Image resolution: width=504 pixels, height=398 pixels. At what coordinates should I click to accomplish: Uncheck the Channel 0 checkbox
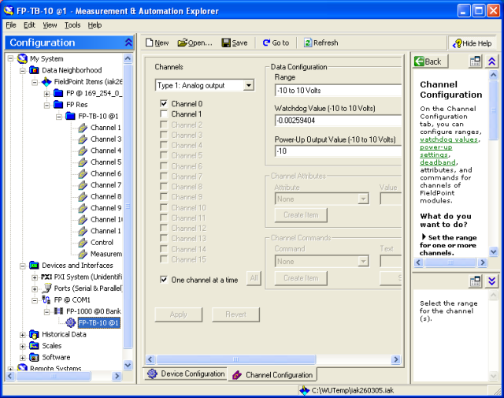pos(164,103)
